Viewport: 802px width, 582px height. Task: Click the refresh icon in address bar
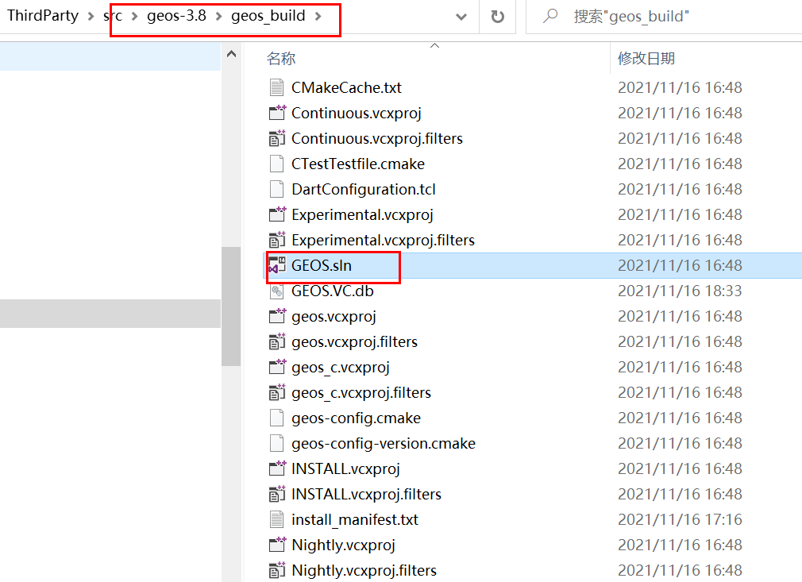[x=498, y=16]
